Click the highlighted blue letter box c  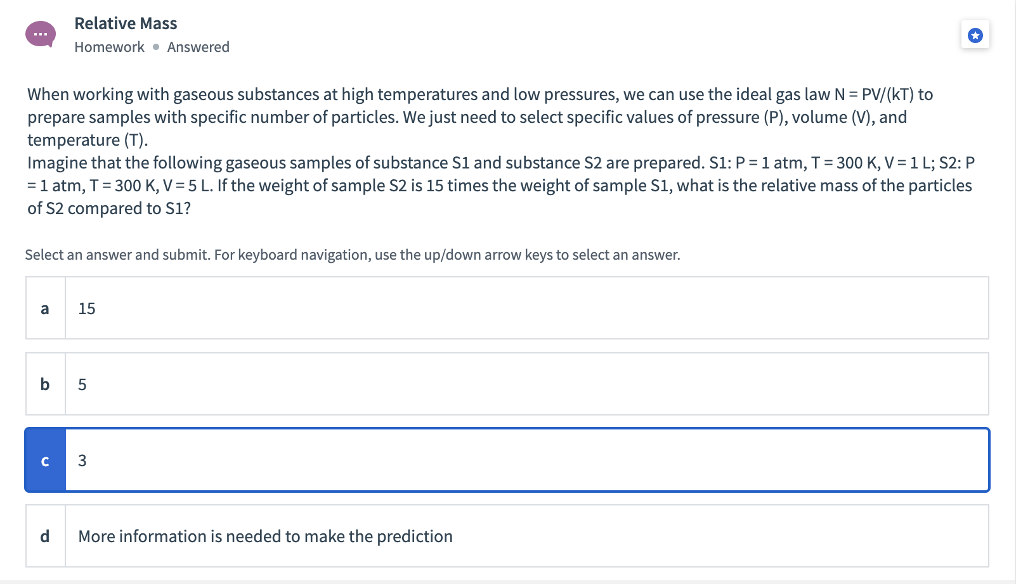click(x=44, y=460)
